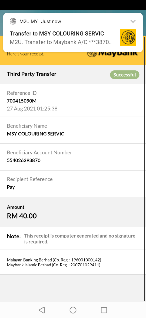Select the Reference ID 700415090M
Screen dimensions: 146x318
point(22,101)
